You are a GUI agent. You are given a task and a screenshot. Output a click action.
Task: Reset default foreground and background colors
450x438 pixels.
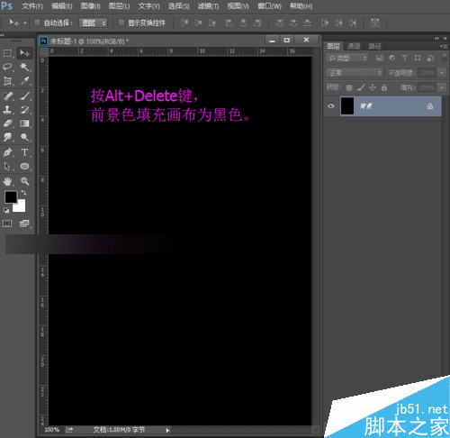pos(6,210)
